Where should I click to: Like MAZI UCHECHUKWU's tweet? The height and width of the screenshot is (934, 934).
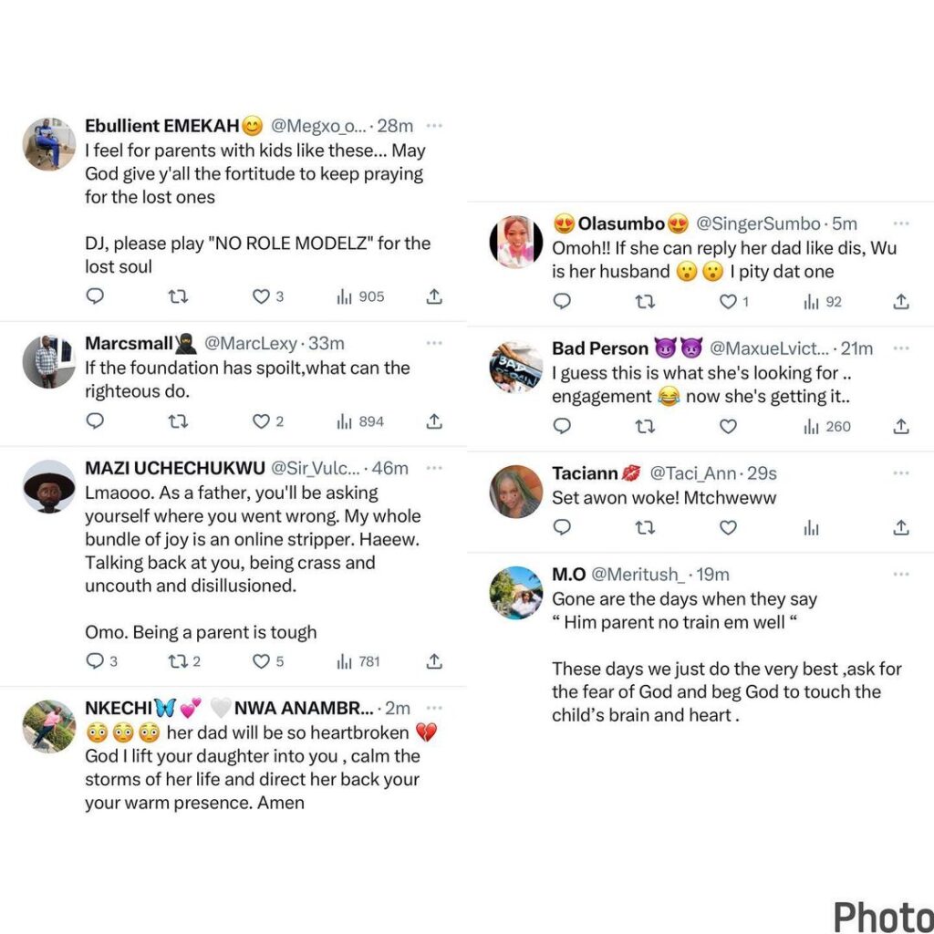pos(262,661)
